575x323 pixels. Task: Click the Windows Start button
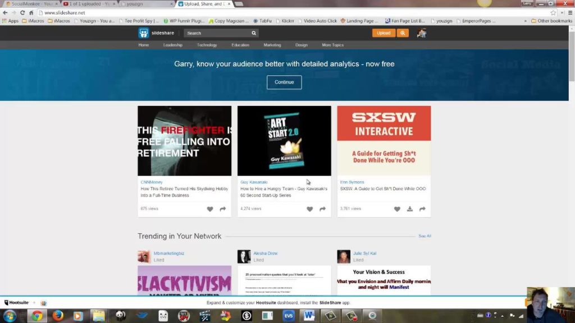[10, 316]
